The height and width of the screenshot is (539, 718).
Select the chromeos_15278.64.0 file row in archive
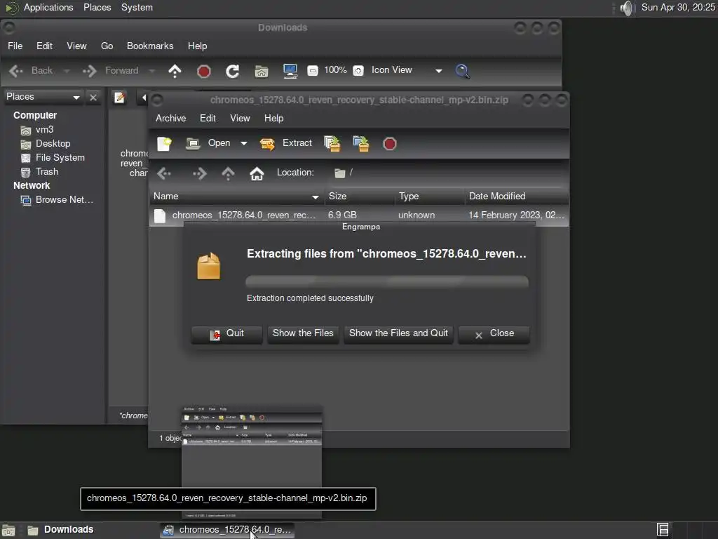[x=359, y=215]
